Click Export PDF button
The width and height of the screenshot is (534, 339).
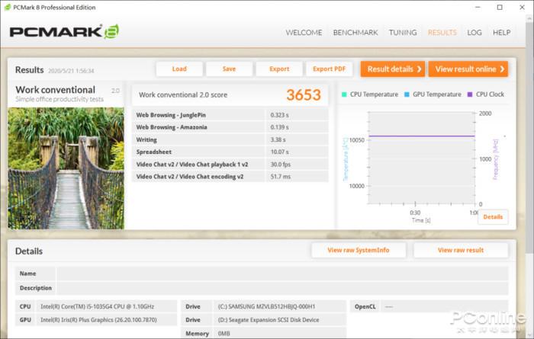click(x=329, y=69)
